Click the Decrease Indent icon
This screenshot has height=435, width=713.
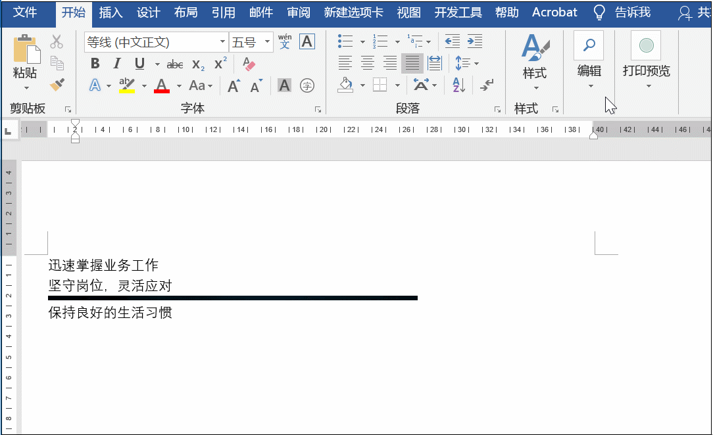[452, 41]
